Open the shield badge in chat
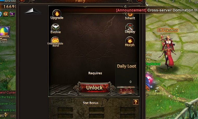Image resolution: width=198 pixels, height=119 pixels. (x=6, y=115)
